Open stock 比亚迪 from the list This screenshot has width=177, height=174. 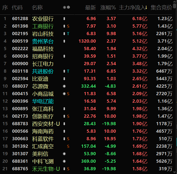tap(40, 79)
